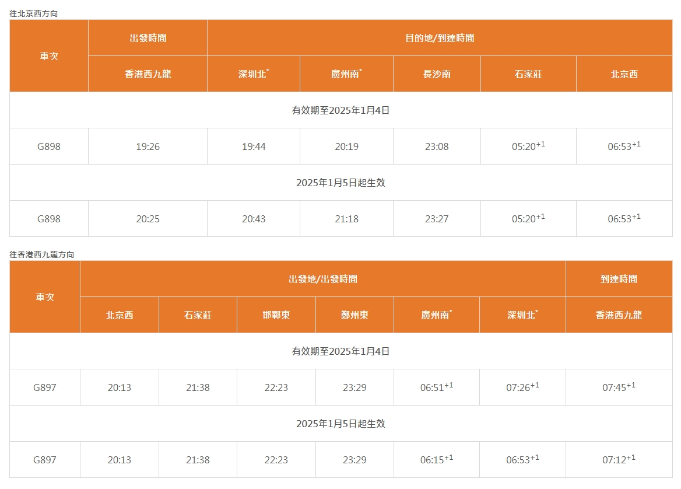The height and width of the screenshot is (489, 681).
Task: Click the 邯鄲東 station header
Action: tap(276, 315)
